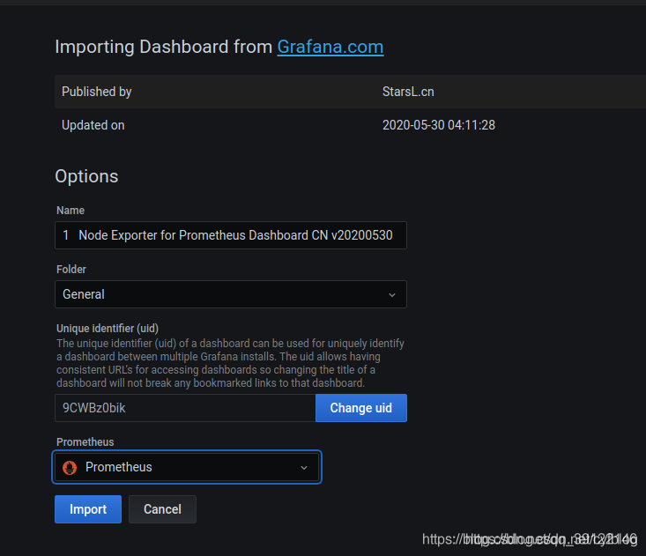Click the Published by label
This screenshot has height=556, width=646.
(97, 92)
